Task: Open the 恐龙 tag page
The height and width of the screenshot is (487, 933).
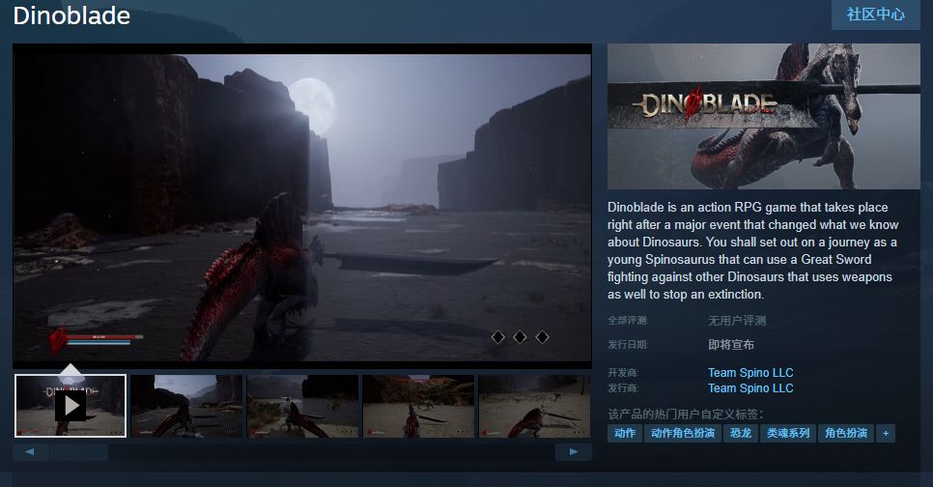Action: tap(740, 433)
